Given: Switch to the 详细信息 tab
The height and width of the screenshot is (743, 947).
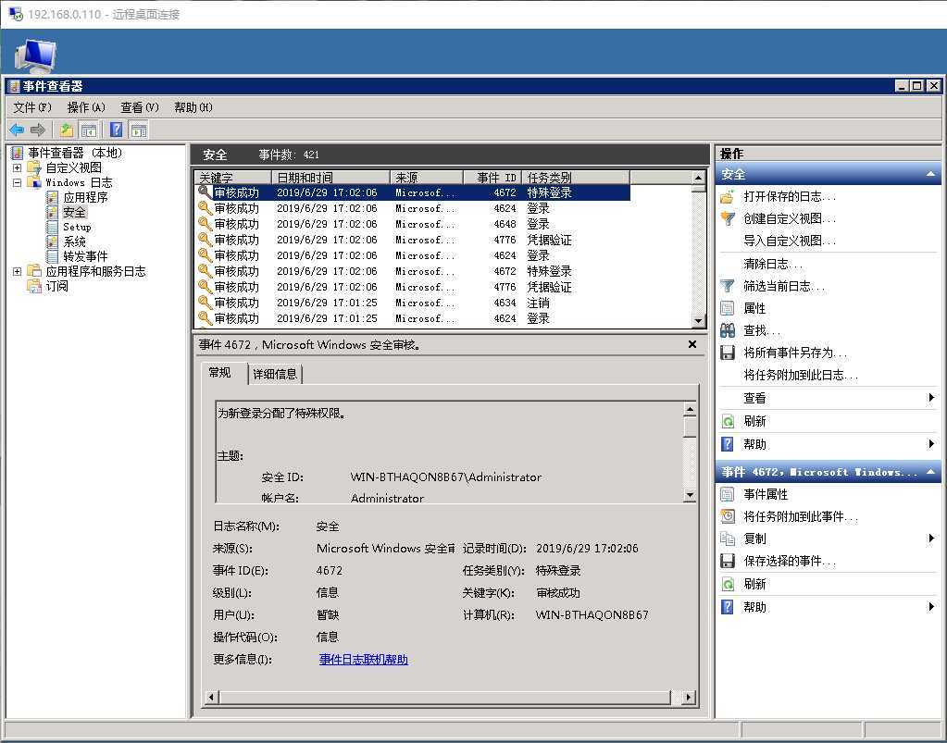Looking at the screenshot, I should pos(275,374).
